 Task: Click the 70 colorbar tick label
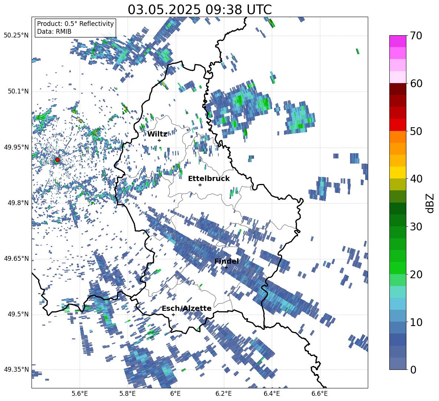[x=416, y=36]
